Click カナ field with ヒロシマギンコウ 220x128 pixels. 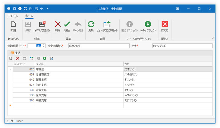(x=182, y=46)
